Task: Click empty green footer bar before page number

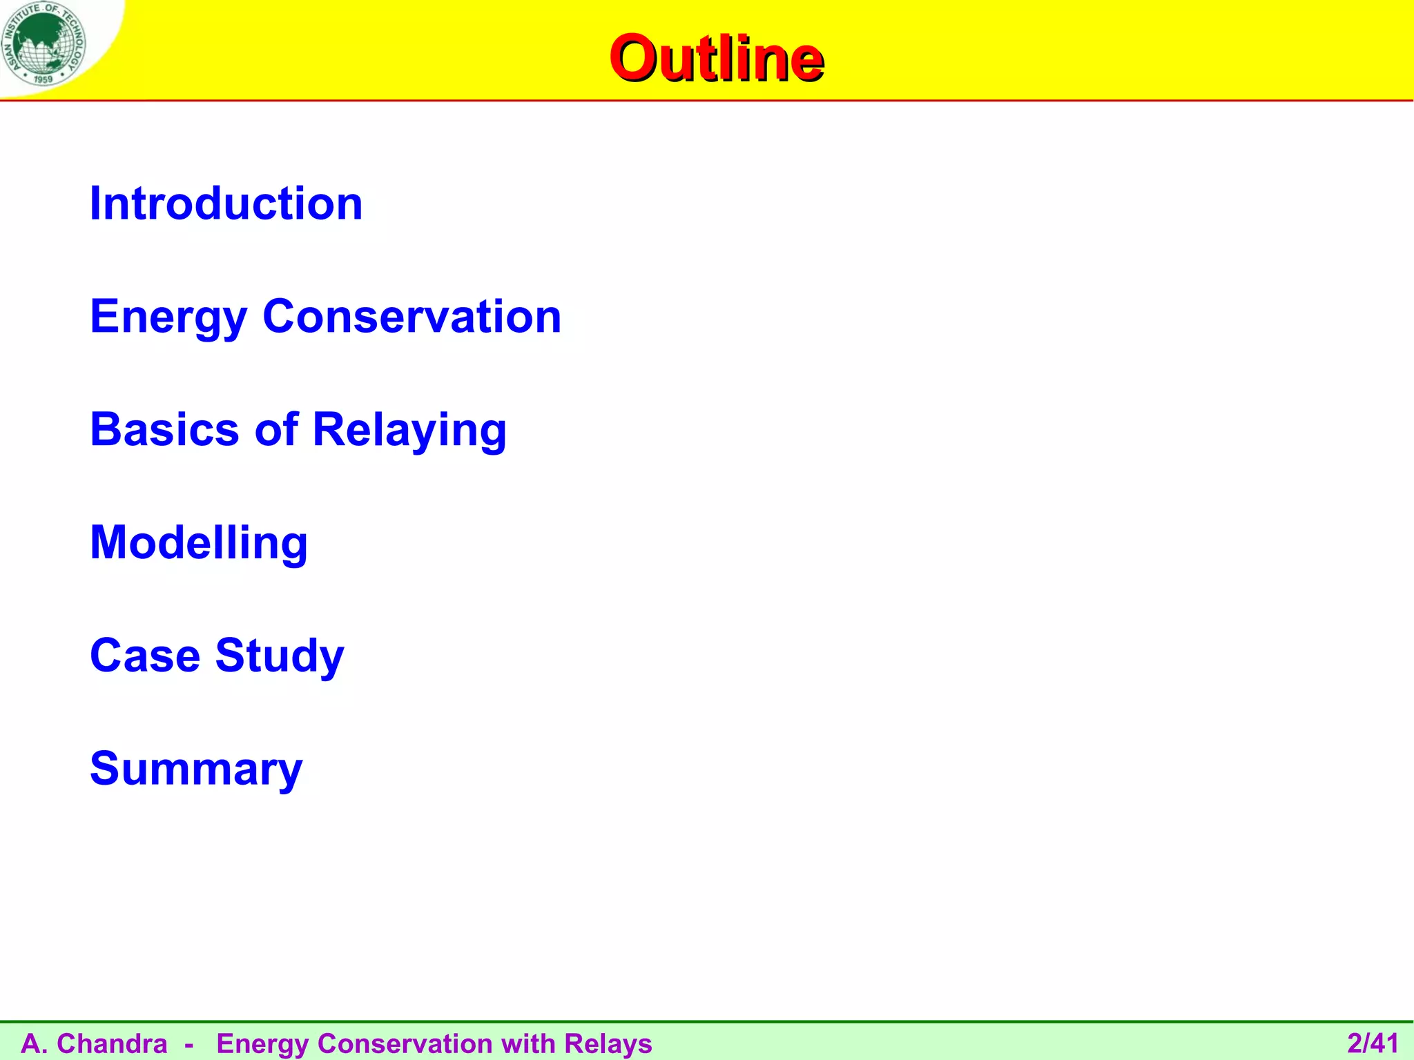Action: (x=1001, y=1043)
